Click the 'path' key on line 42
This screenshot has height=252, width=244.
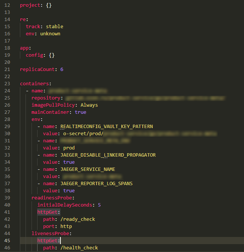point(49,219)
